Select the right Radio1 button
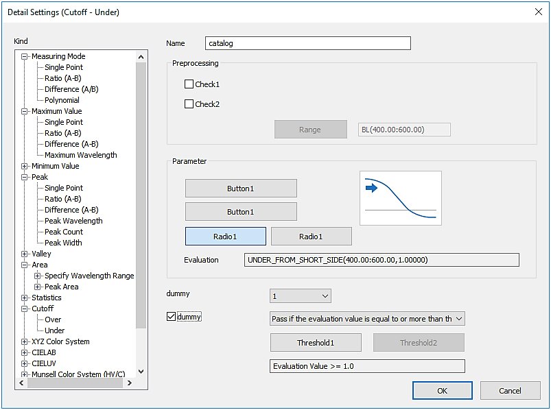This screenshot has width=551, height=410. (312, 237)
